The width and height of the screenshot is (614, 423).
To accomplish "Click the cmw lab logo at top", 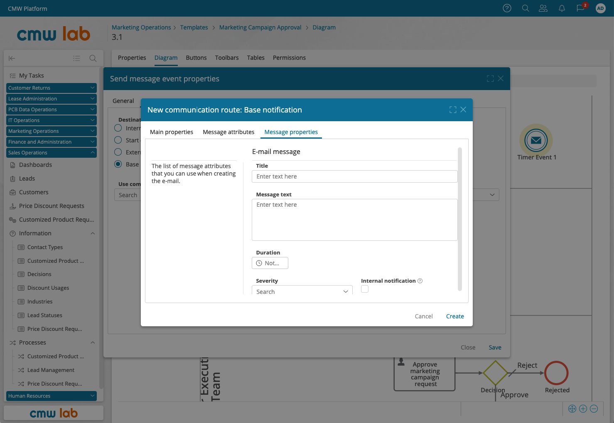I will [54, 34].
